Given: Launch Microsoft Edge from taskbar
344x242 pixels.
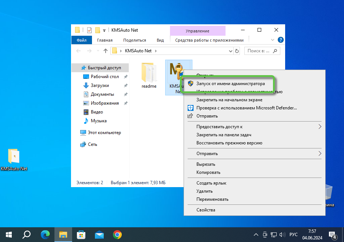Looking at the screenshot, I should [45, 235].
